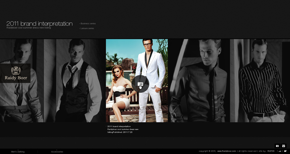290x154 pixels.
Task: Click the last icon at footer's right end
Action: click(x=285, y=151)
